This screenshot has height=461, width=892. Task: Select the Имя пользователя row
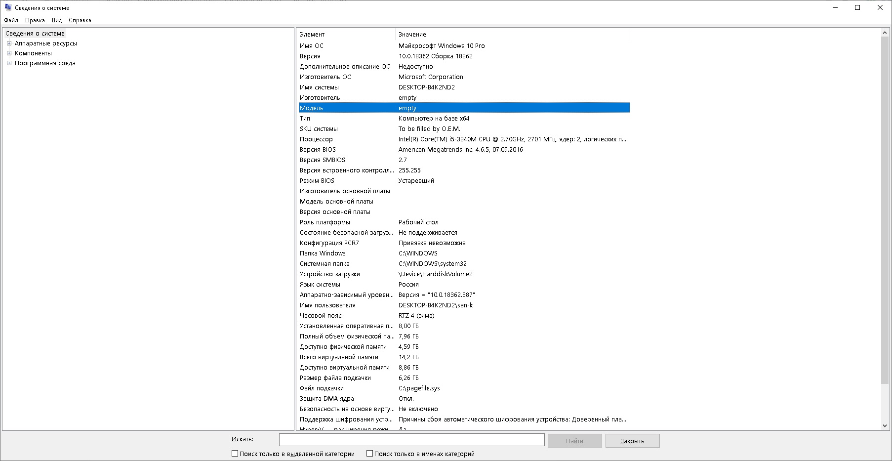point(464,305)
